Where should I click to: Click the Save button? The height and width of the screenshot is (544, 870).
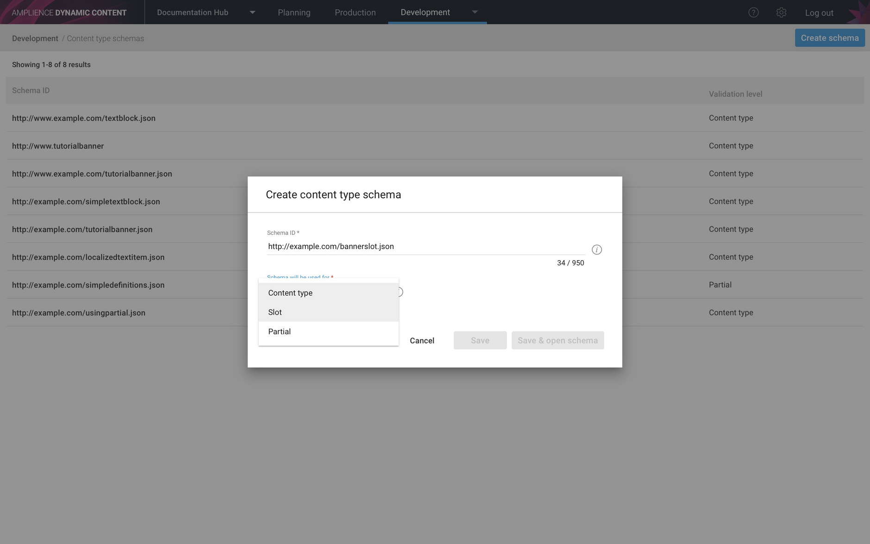pos(480,340)
